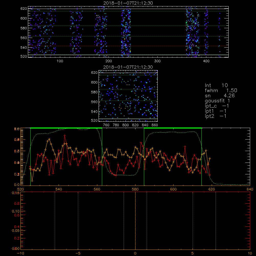Click x-axis label 640 of the profile plot
256x256 pixels.
coord(250,189)
